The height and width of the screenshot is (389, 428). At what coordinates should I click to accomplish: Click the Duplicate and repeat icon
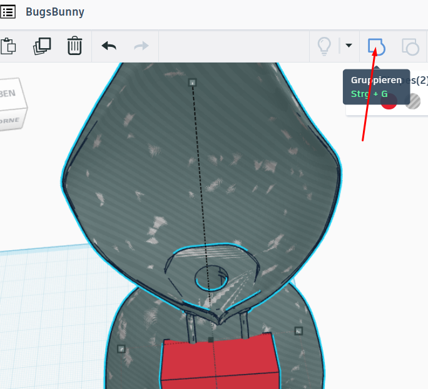tap(42, 46)
